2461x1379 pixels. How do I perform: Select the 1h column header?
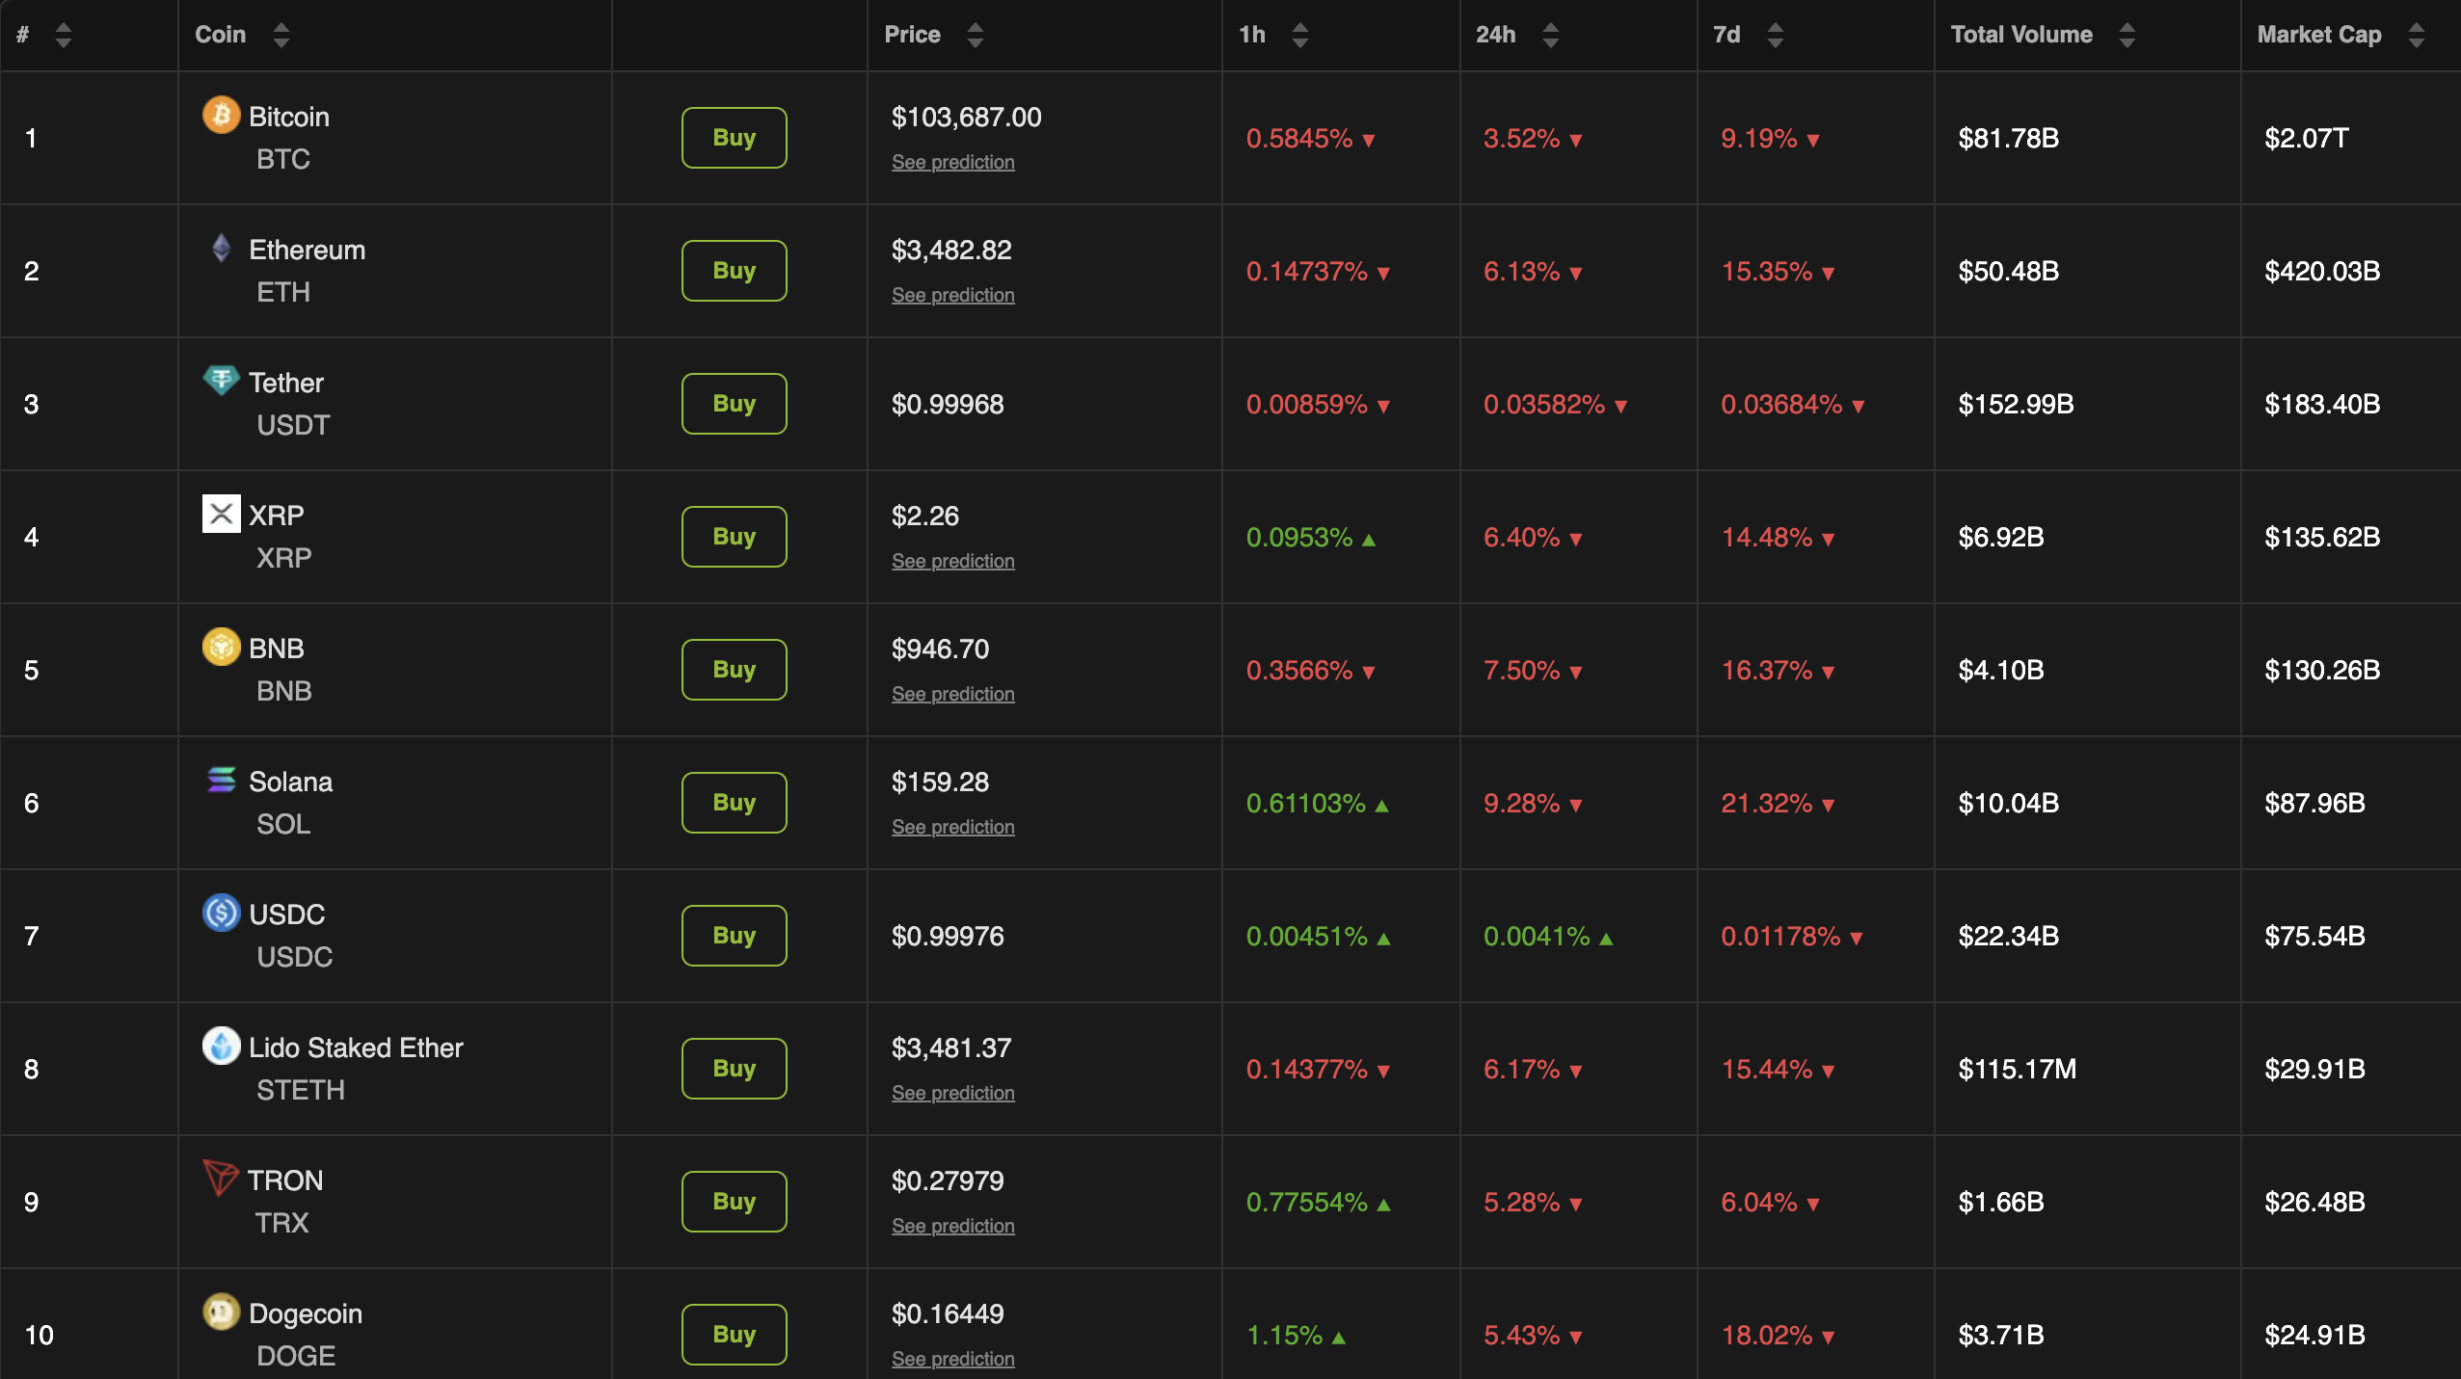tap(1254, 34)
